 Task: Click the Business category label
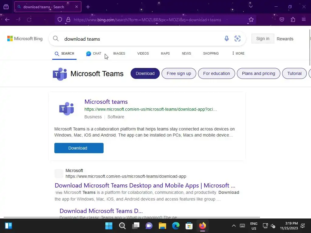coord(93,117)
